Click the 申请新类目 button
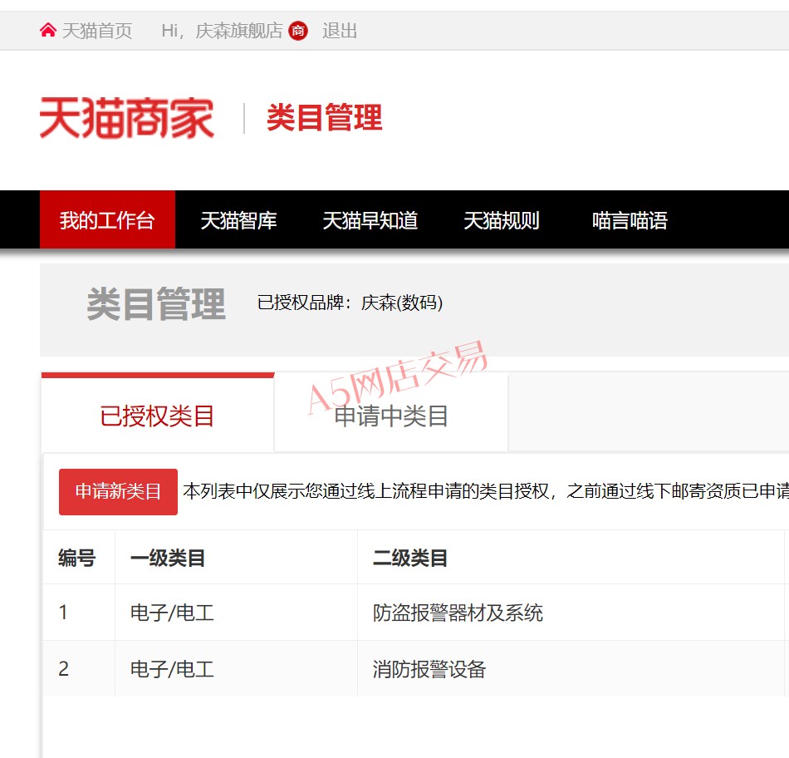 point(118,491)
